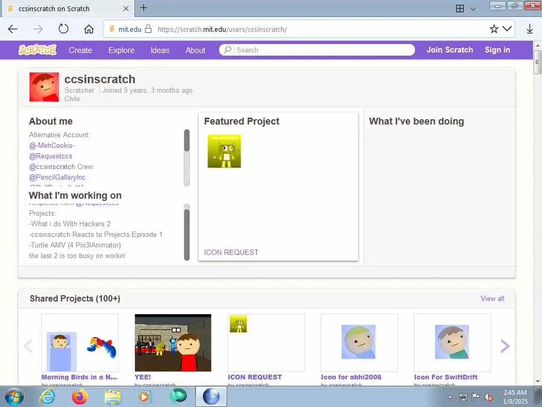This screenshot has height=407, width=542.
Task: Click the mit.edu site identity label
Action: [130, 30]
